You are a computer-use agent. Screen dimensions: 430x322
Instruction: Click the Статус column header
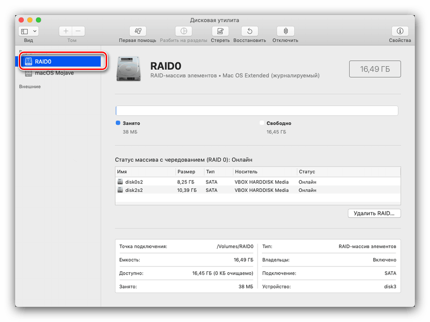(307, 172)
